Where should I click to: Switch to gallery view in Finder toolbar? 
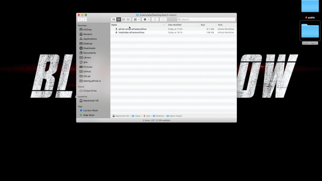pos(128,19)
